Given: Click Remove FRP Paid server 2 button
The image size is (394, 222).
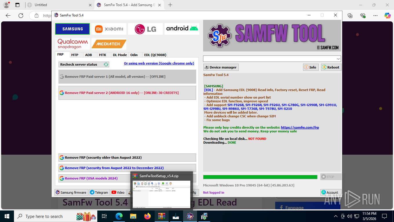Looking at the screenshot, I should pyautogui.click(x=127, y=93).
